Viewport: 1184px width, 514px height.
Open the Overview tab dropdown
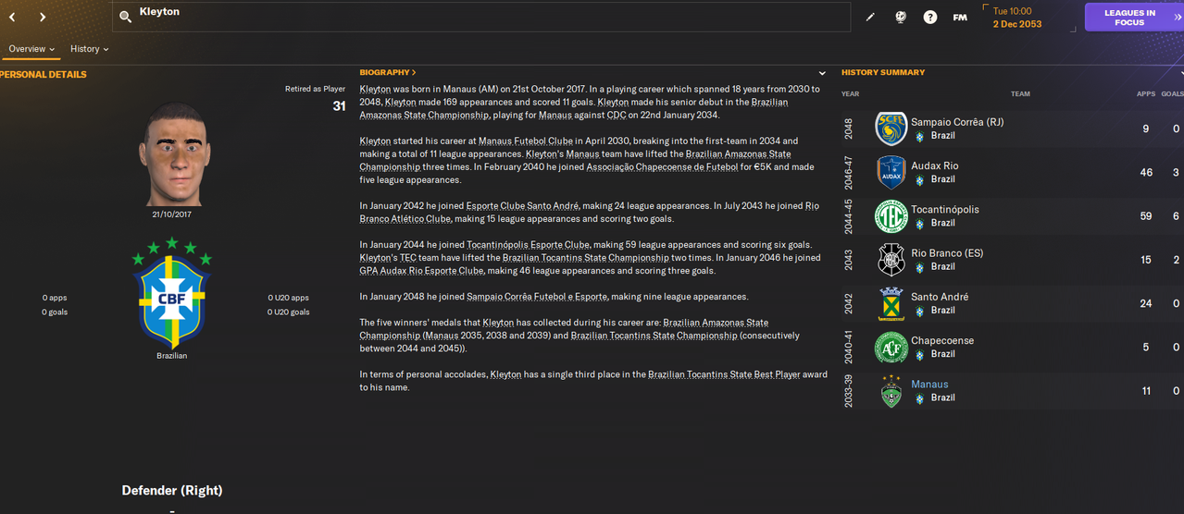tap(31, 49)
